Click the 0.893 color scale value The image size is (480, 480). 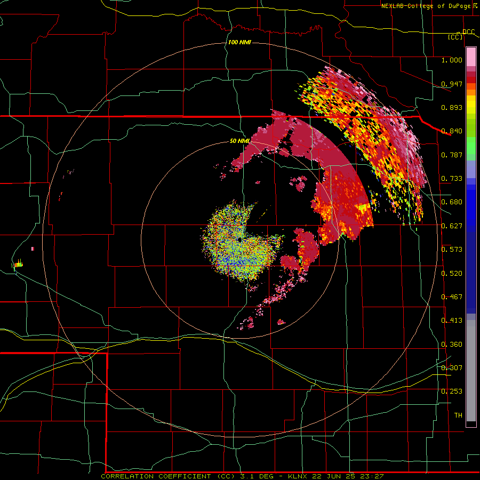click(452, 107)
